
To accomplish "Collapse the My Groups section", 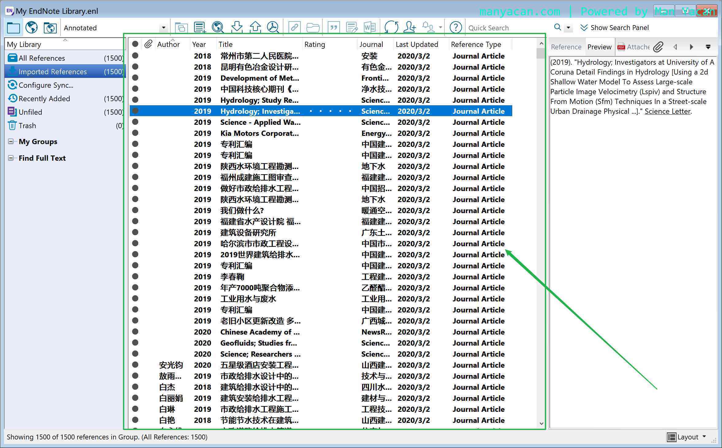I will [x=11, y=142].
